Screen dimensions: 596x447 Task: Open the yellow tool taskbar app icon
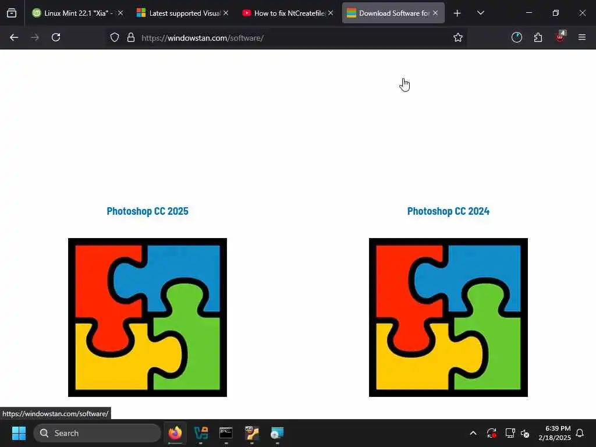point(251,433)
